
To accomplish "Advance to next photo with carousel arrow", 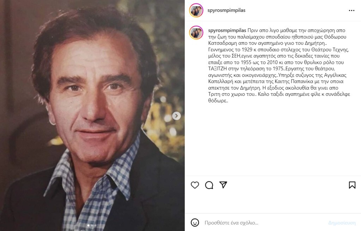I will (x=176, y=115).
